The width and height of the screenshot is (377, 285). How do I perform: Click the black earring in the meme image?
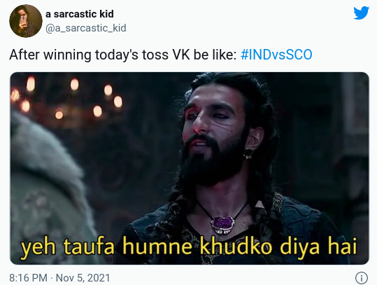[248, 154]
